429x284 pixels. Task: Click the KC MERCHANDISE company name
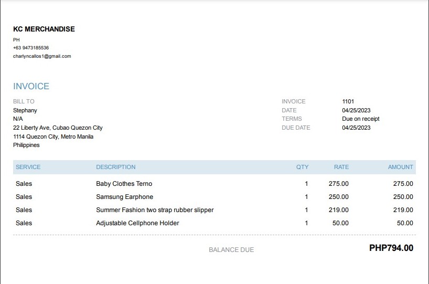click(44, 29)
